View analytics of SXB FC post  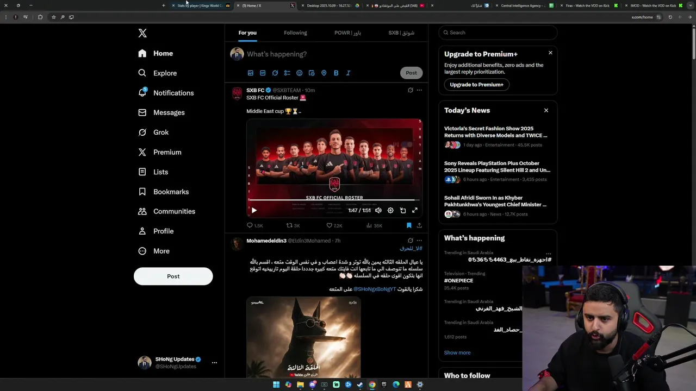374,225
